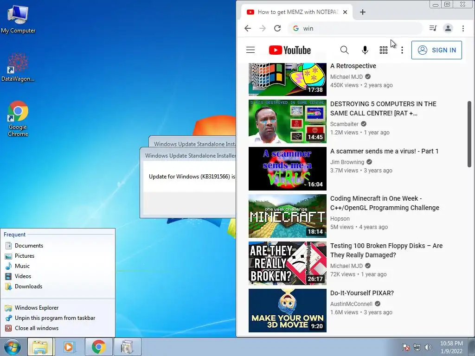
Task: Open Videos from the jump list
Action: (x=58, y=276)
